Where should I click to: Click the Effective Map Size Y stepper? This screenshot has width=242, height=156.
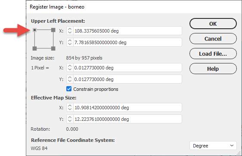click(70, 119)
